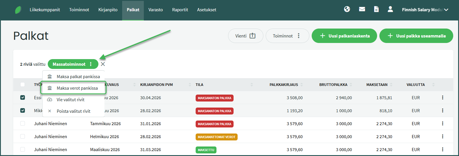Viewport: 459px width, 156px height.
Task: Close the selection with X icon
Action: 103,64
